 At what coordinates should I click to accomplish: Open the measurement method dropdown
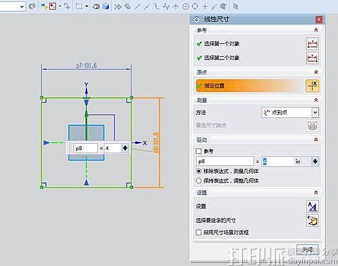pyautogui.click(x=315, y=112)
